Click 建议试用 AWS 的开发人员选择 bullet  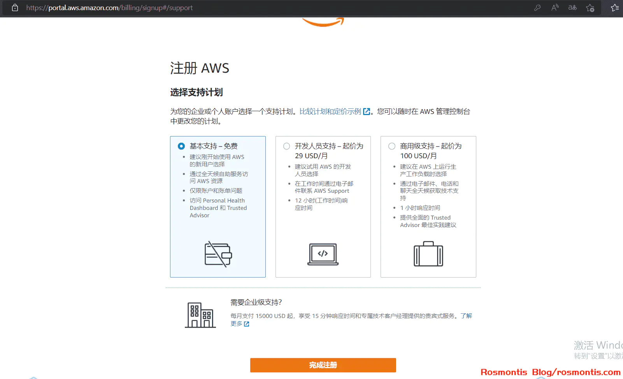(x=323, y=170)
